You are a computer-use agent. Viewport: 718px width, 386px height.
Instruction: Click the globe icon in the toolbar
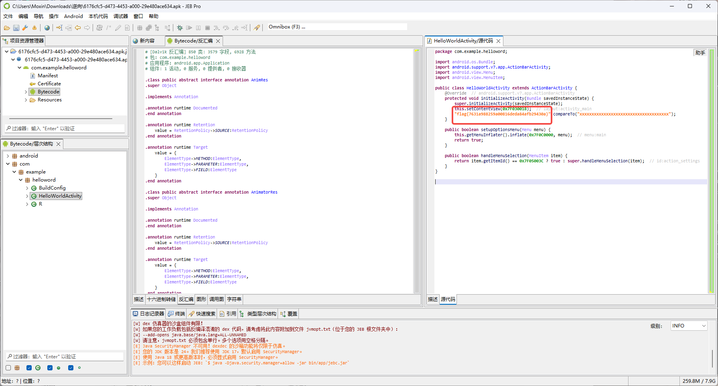pyautogui.click(x=47, y=28)
